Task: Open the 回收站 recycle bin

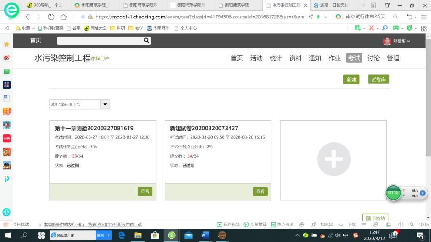Action: (375, 218)
